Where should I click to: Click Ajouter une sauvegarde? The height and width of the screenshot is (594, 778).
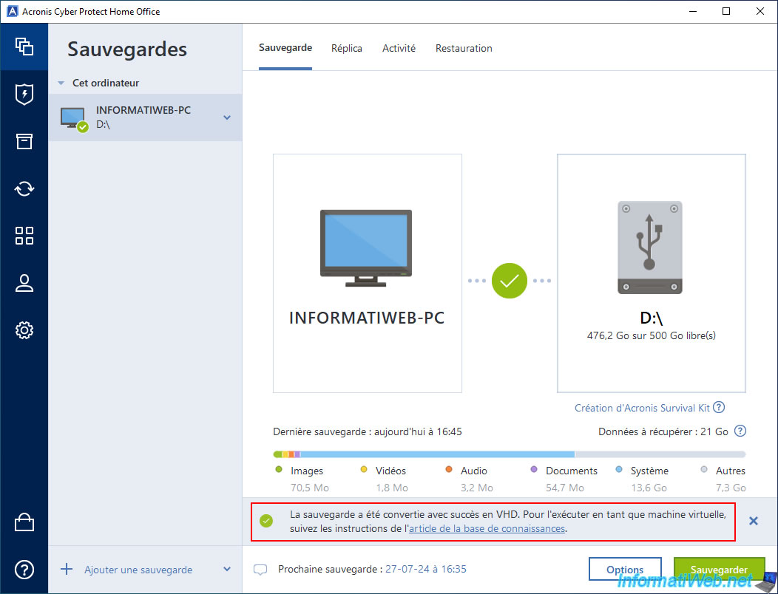(138, 569)
